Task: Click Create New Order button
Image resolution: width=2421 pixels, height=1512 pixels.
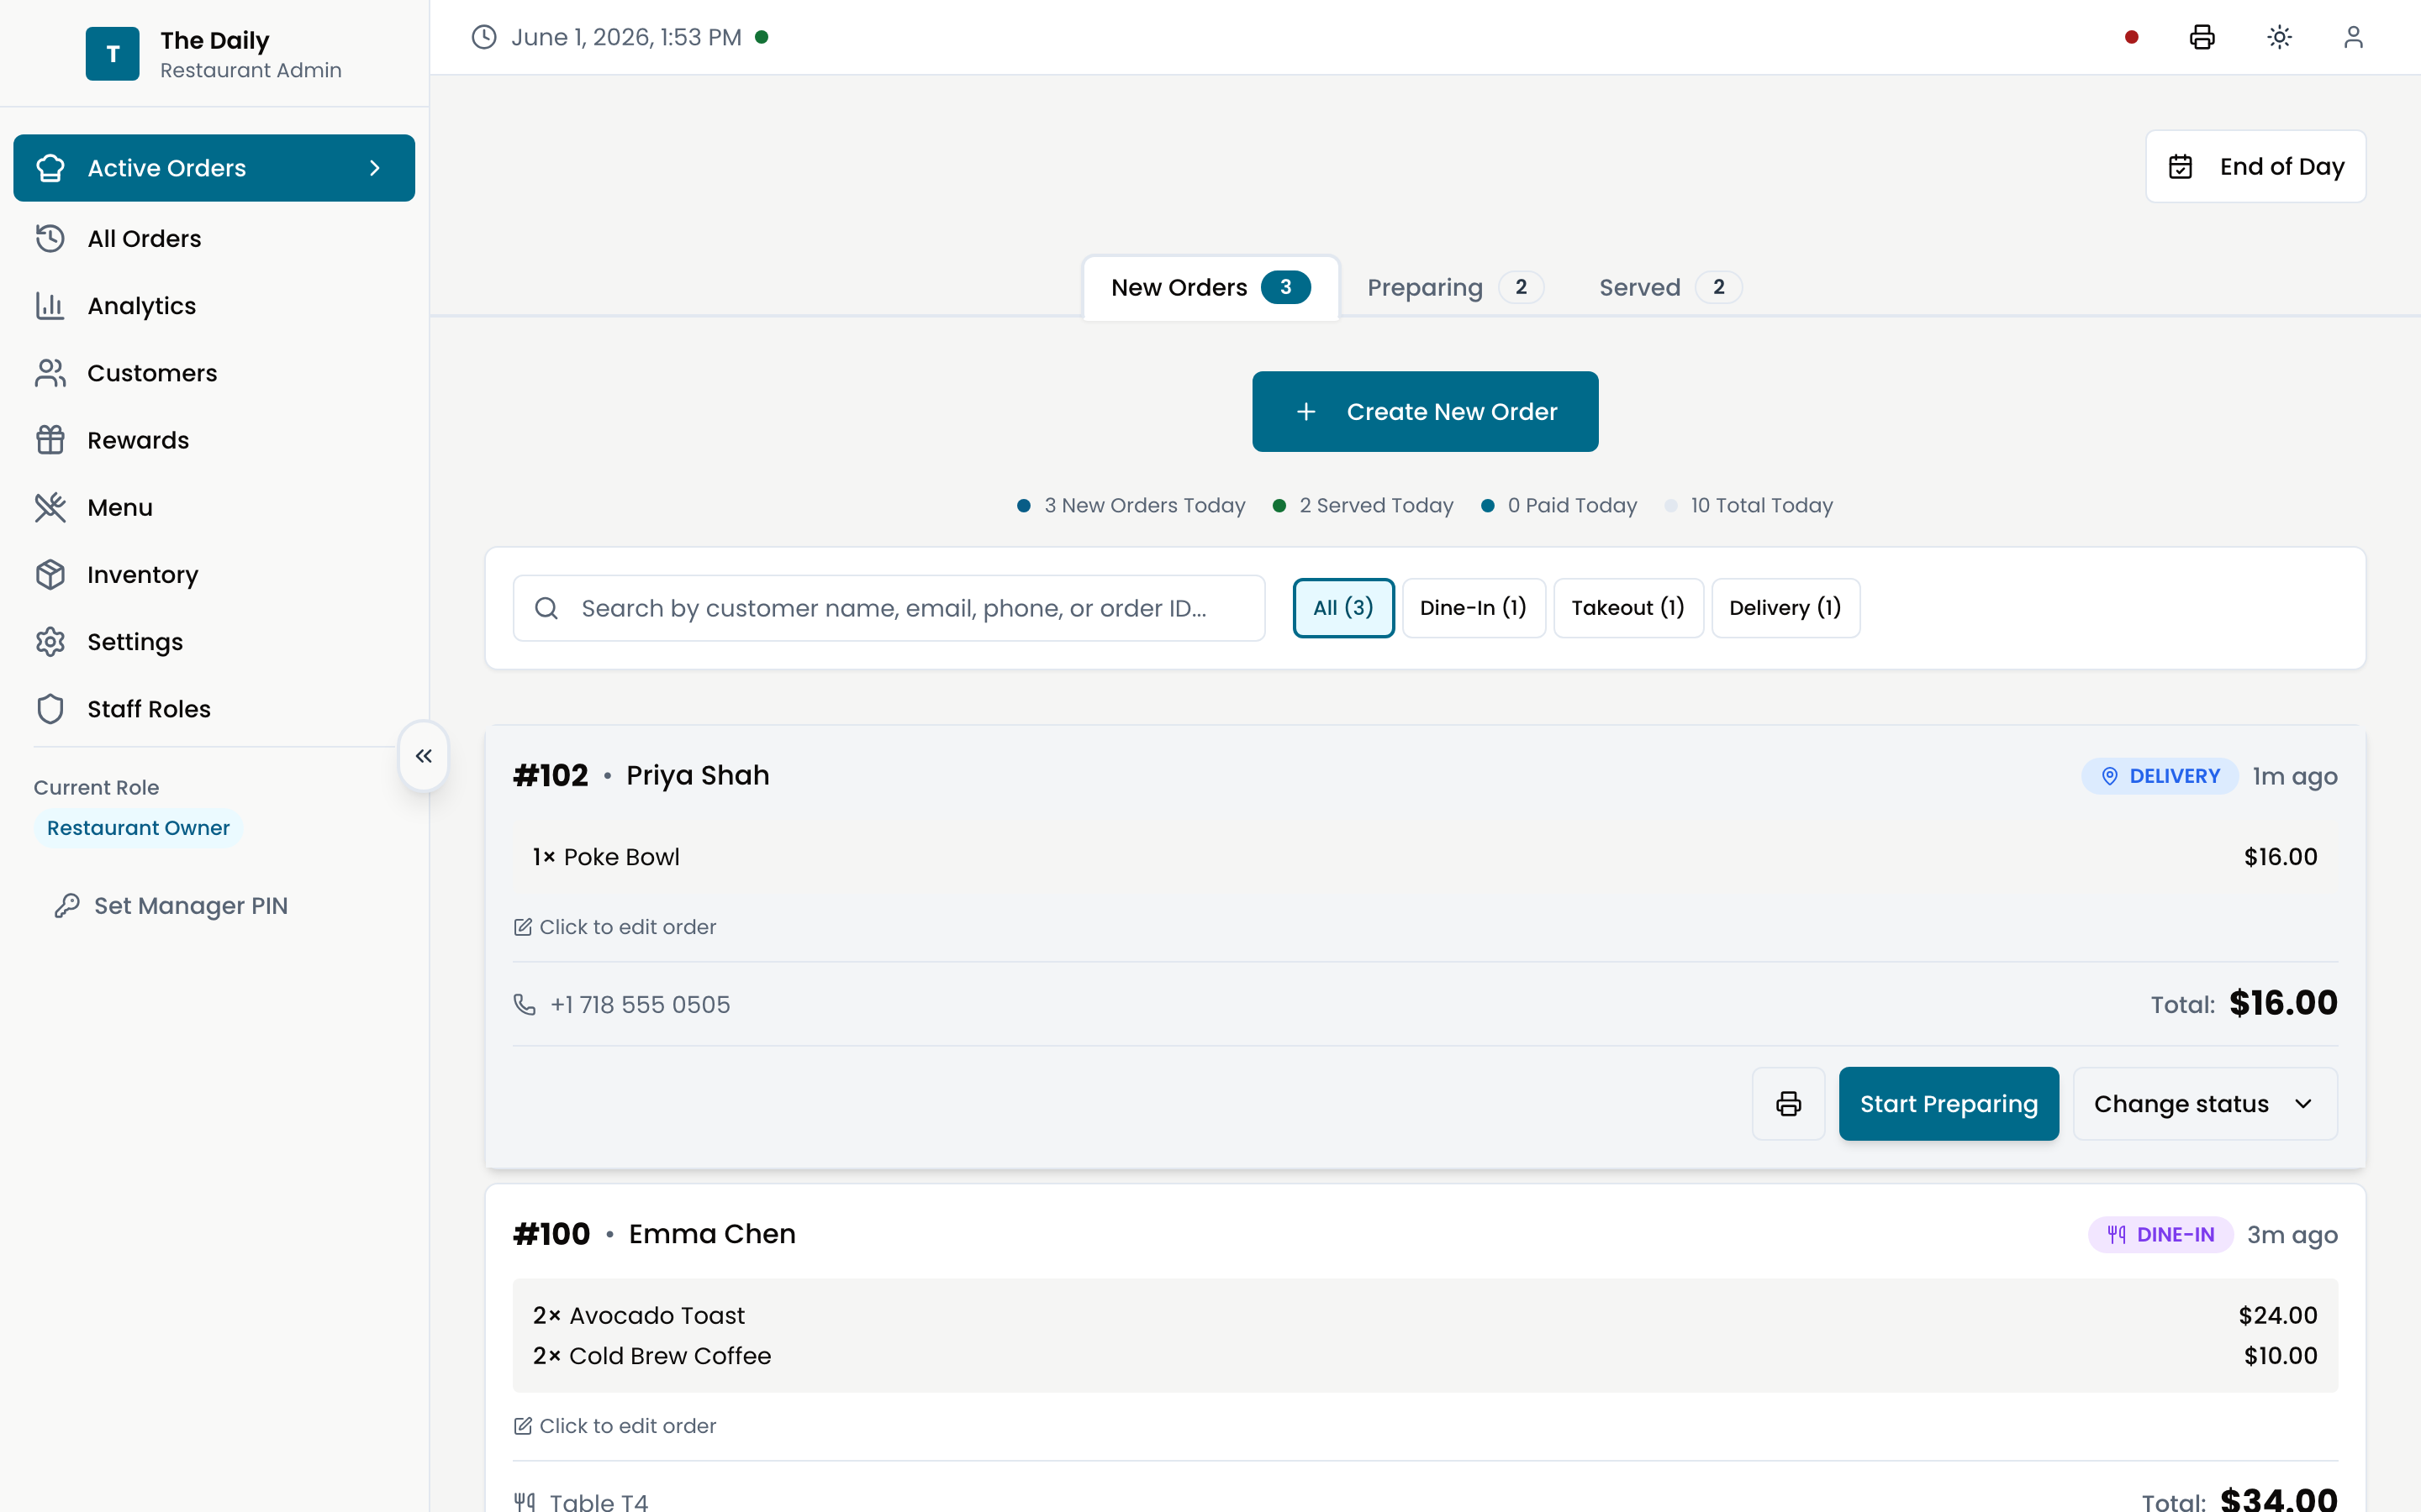Action: (x=1425, y=412)
